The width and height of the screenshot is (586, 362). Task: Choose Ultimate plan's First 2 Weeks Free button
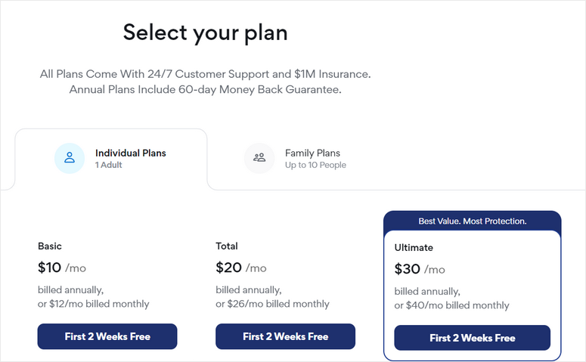(472, 338)
